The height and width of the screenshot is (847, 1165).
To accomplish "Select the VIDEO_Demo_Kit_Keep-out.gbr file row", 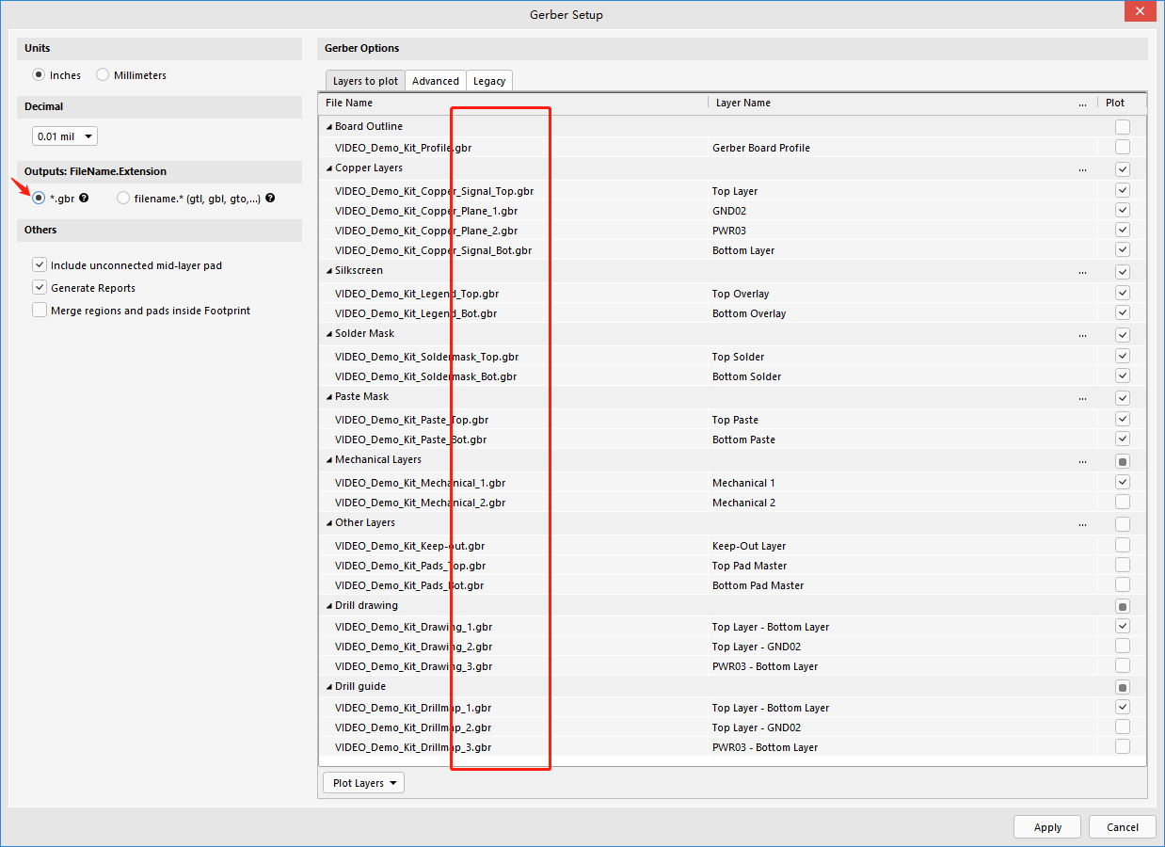I will (x=409, y=546).
